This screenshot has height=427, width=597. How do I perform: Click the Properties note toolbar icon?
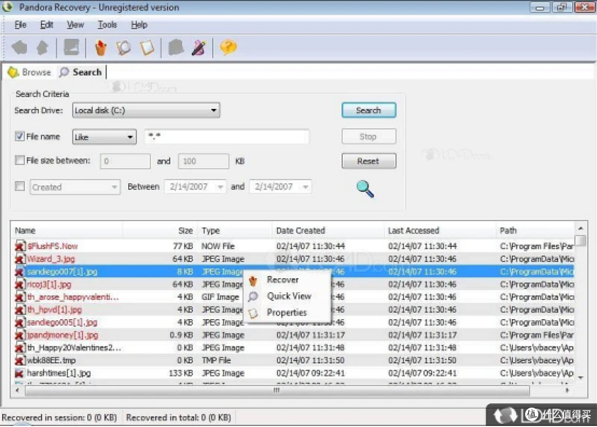(x=147, y=48)
